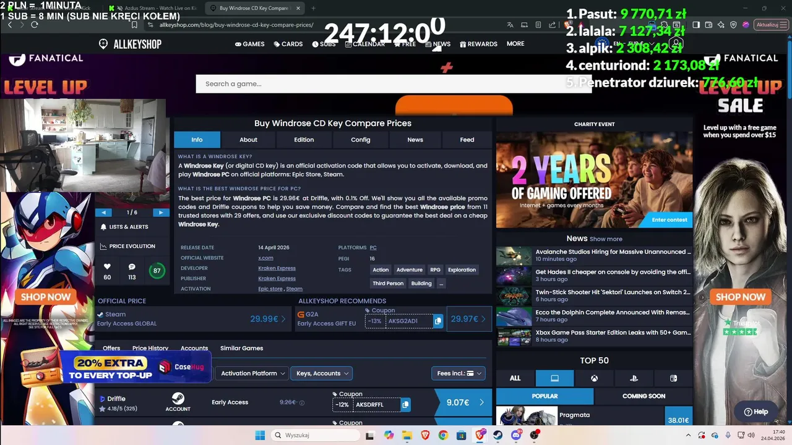This screenshot has height=445, width=792.
Task: Switch to the Price History tab
Action: 150,348
